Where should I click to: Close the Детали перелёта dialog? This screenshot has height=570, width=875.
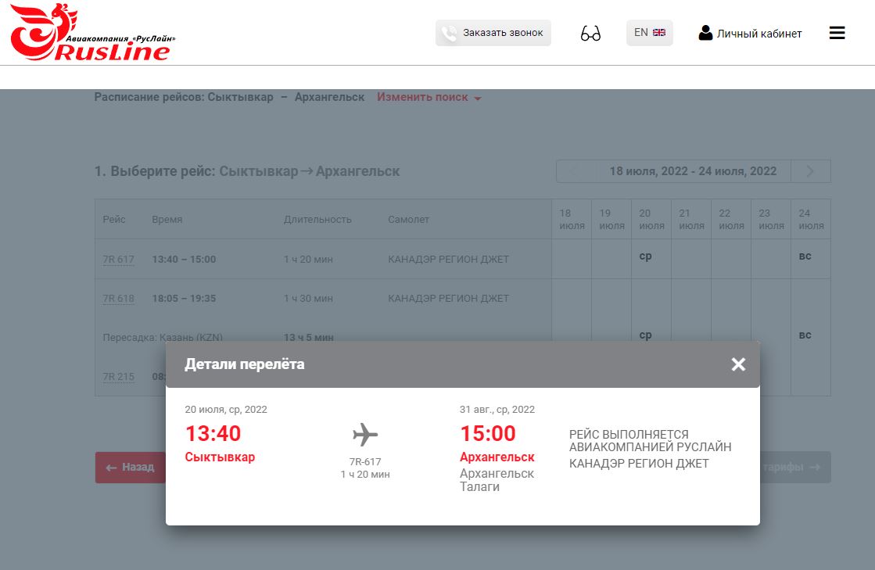(x=738, y=364)
